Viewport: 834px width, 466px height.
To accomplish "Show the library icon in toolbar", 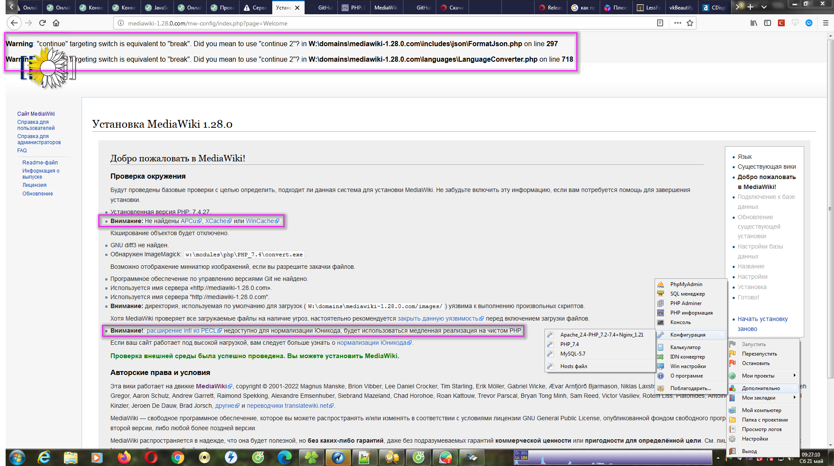I will point(753,23).
